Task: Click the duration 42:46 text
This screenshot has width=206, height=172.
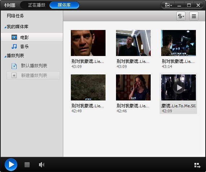Action: (122, 111)
